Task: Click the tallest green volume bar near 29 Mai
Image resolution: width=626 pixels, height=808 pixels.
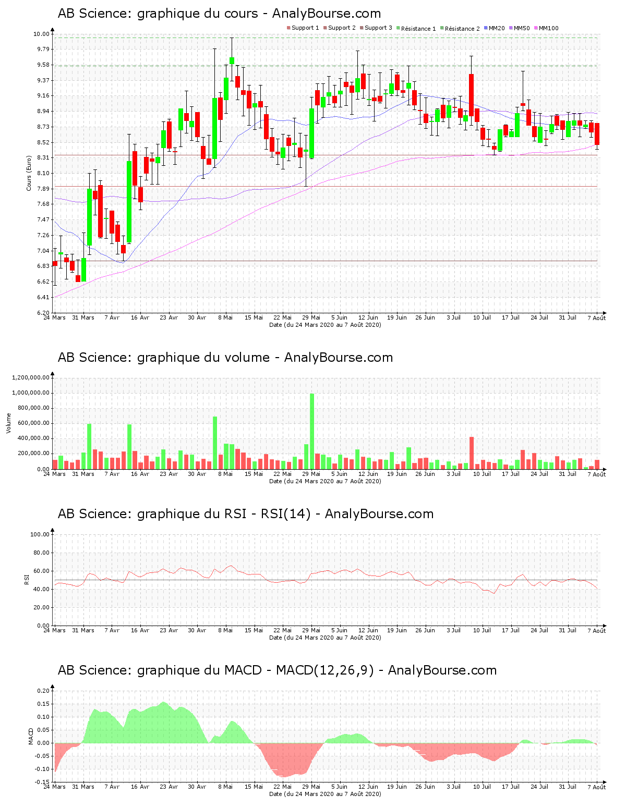Action: coord(312,431)
